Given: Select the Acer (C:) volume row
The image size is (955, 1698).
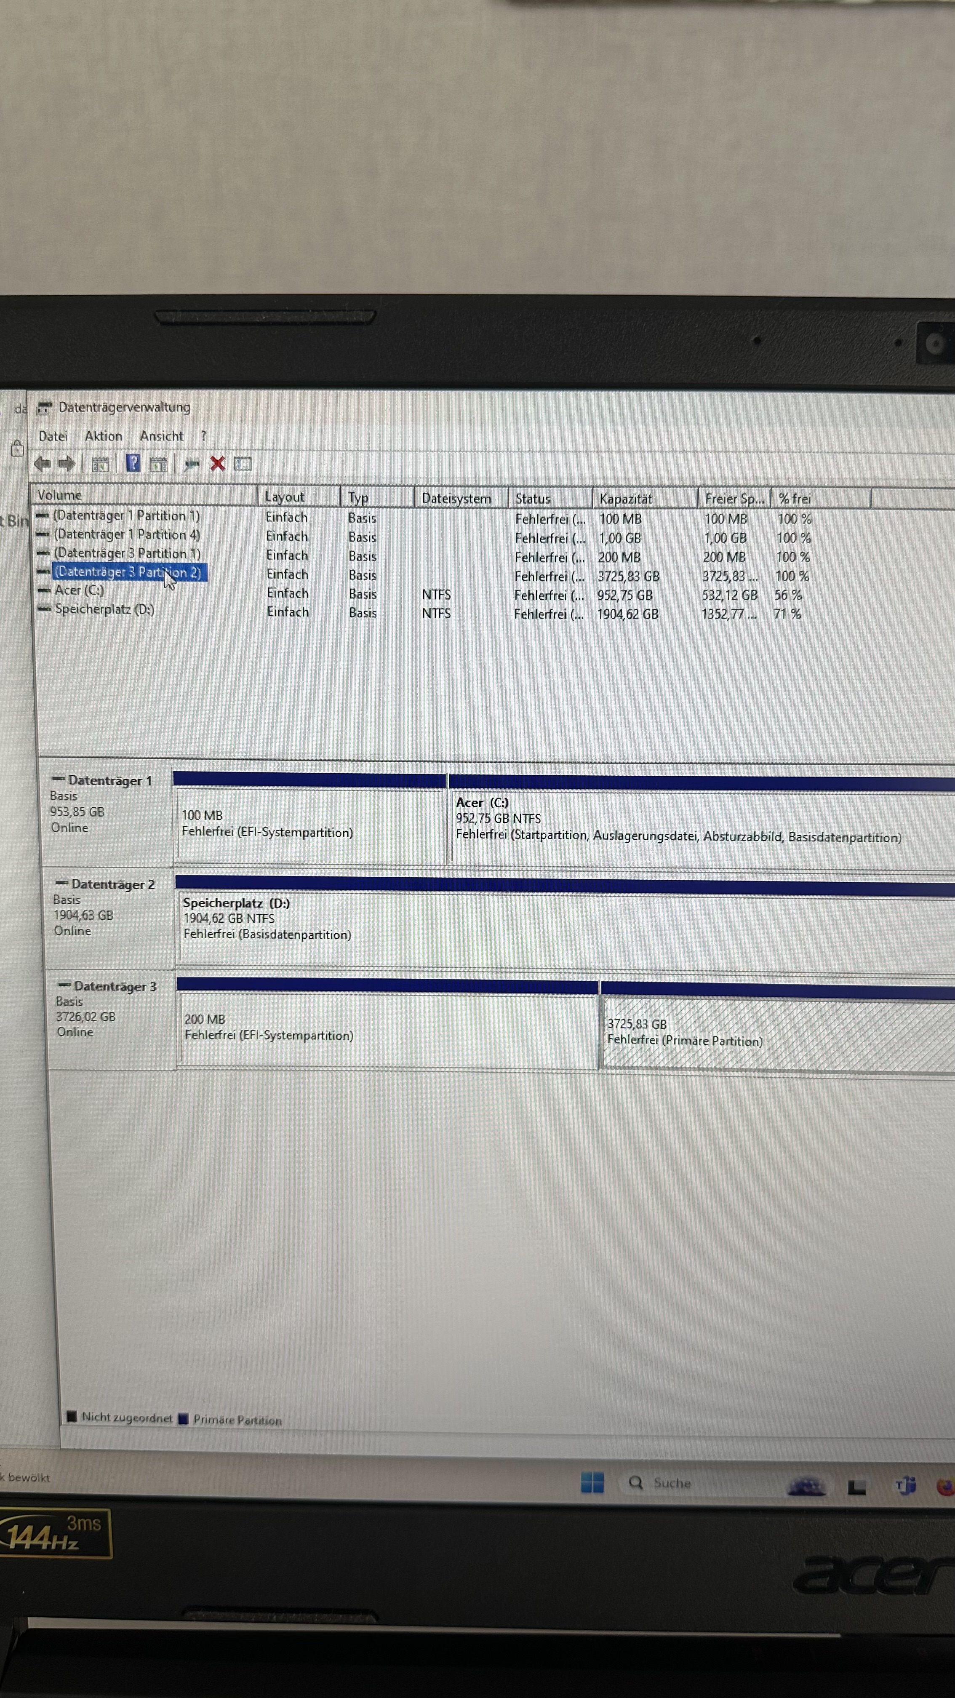Looking at the screenshot, I should point(80,590).
